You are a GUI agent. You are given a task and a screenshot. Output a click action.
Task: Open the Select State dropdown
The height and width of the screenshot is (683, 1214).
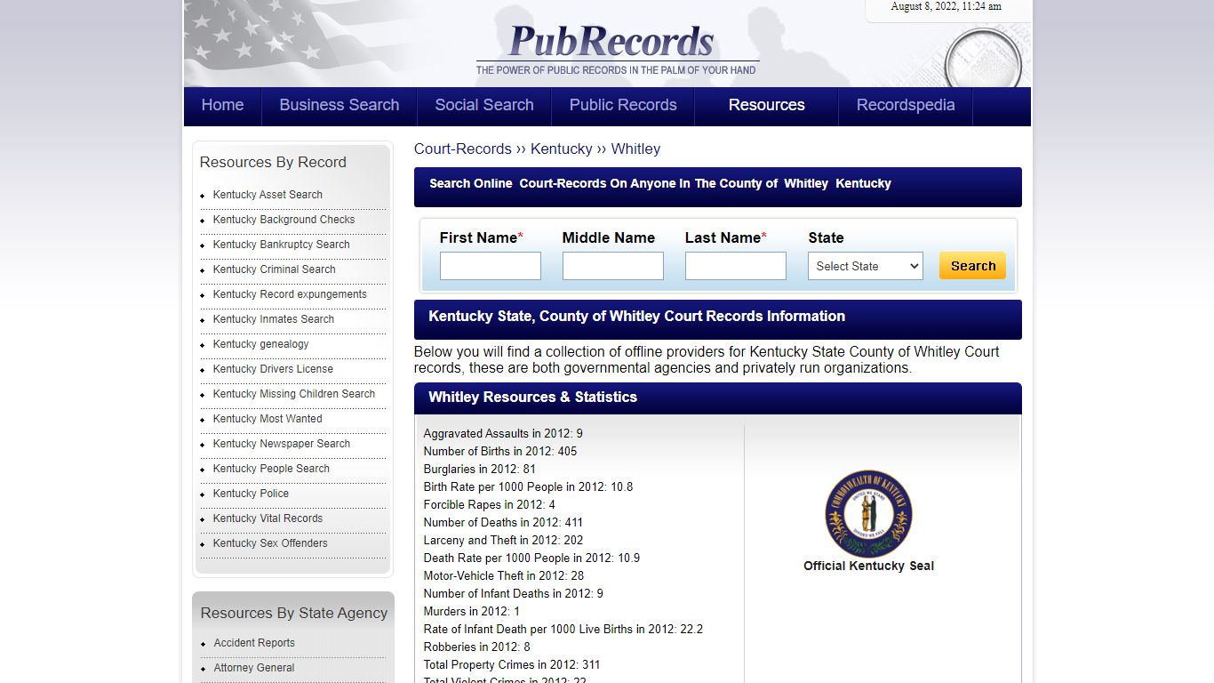[866, 266]
